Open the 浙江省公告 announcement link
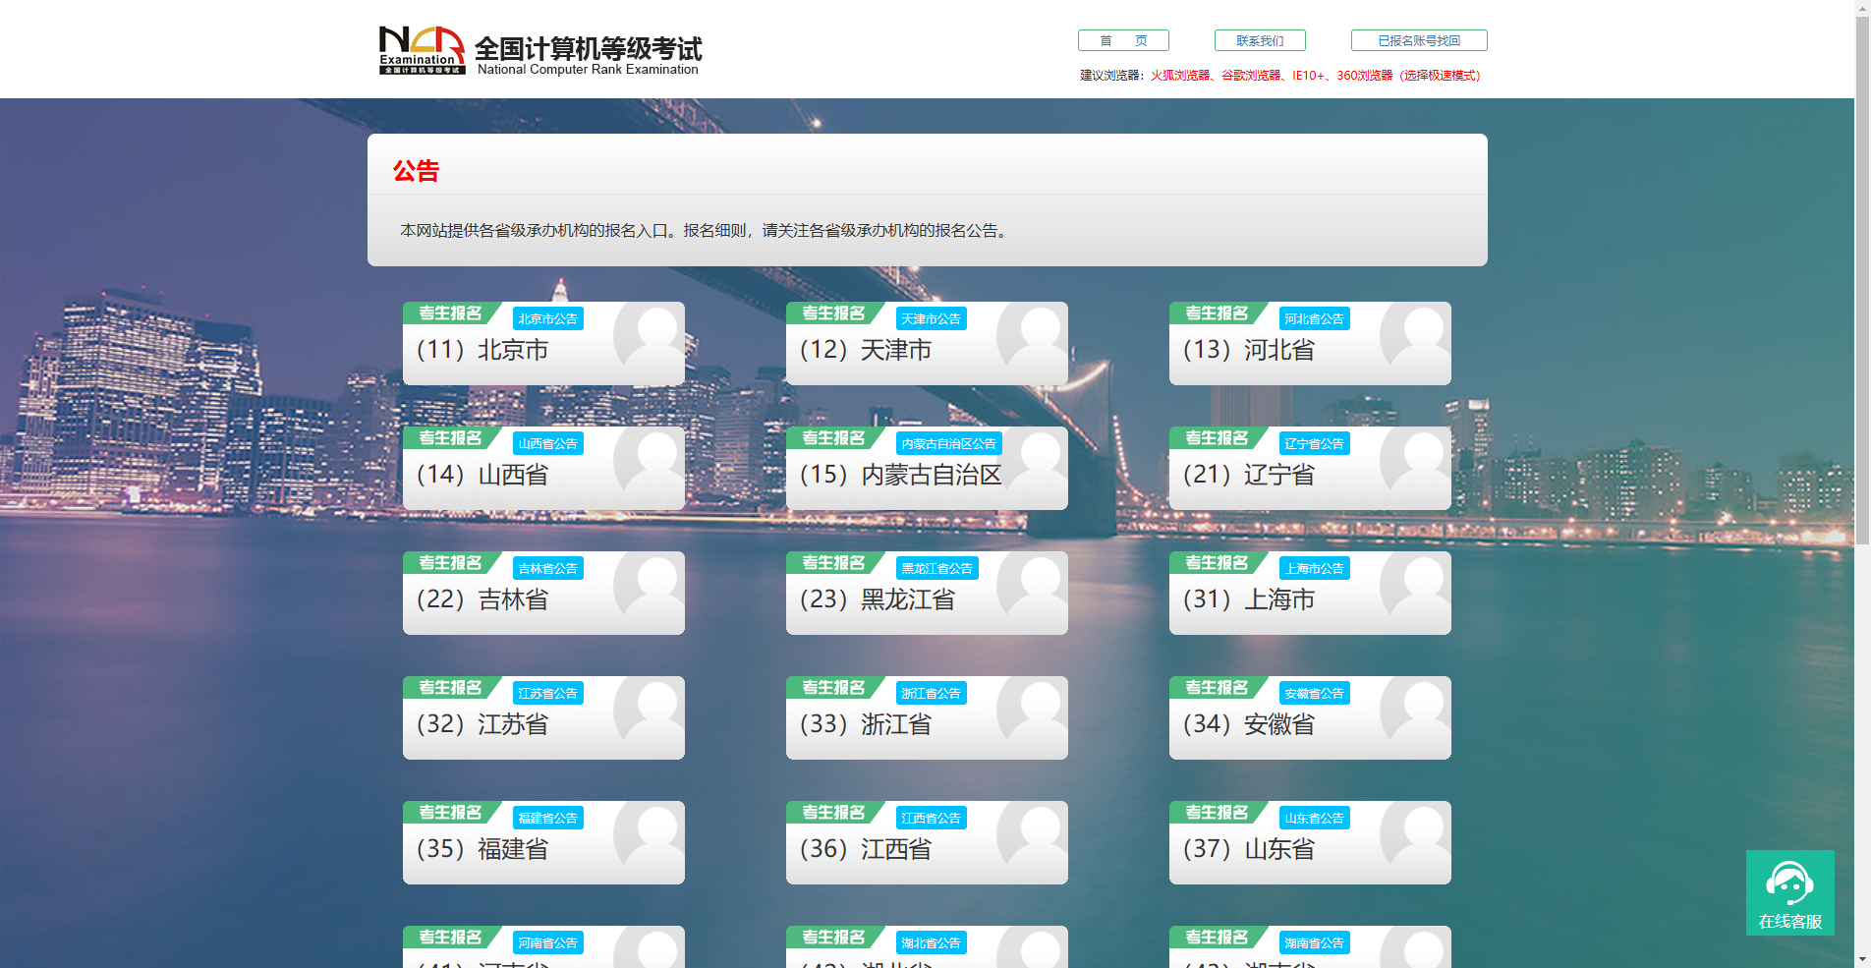Screen dimensions: 1871x968 point(931,693)
